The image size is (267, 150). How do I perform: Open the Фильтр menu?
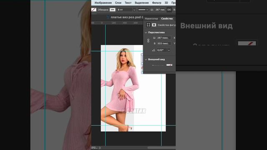(x=156, y=3)
